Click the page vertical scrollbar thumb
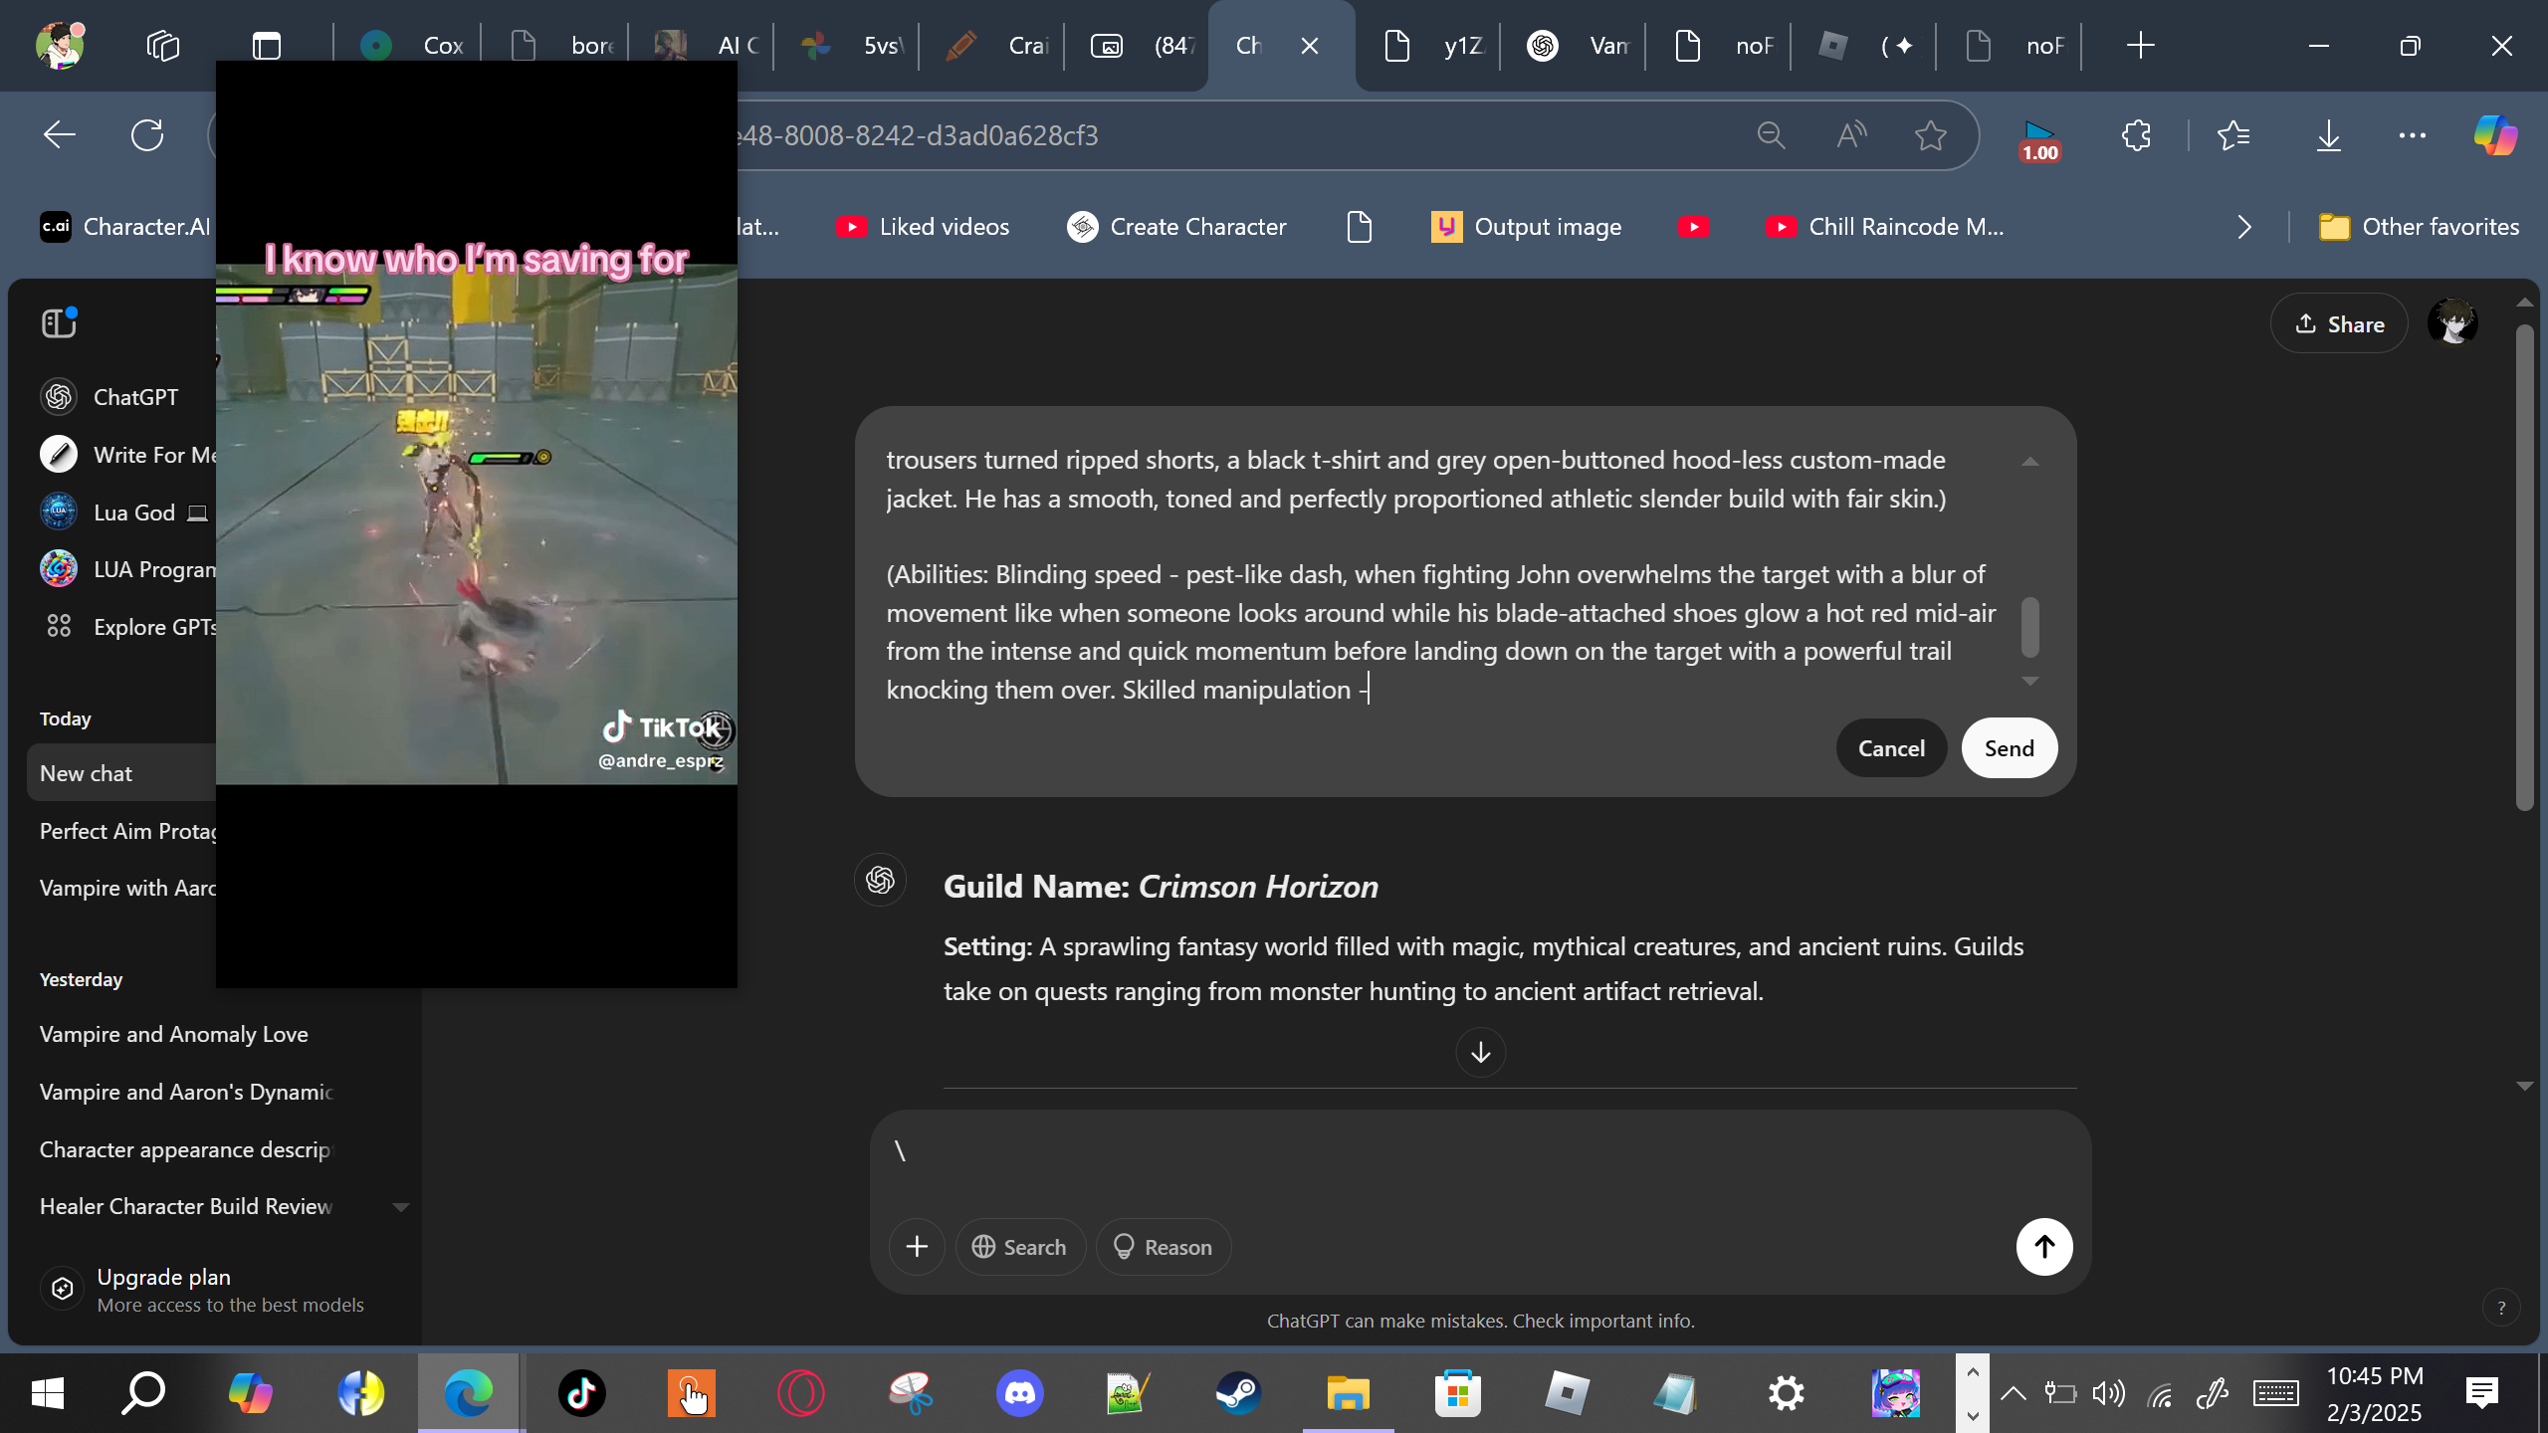2548x1433 pixels. coord(2524,567)
